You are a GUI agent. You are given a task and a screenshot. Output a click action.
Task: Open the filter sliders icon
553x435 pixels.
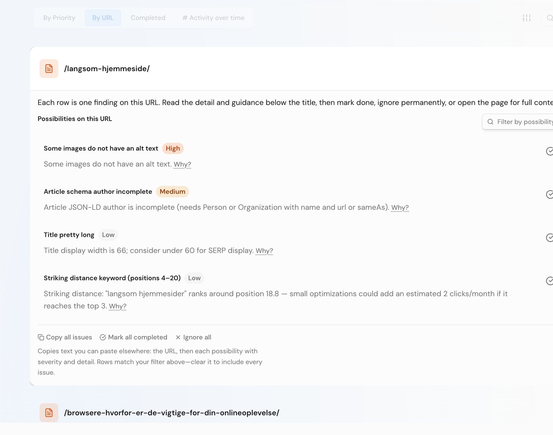[x=527, y=18]
